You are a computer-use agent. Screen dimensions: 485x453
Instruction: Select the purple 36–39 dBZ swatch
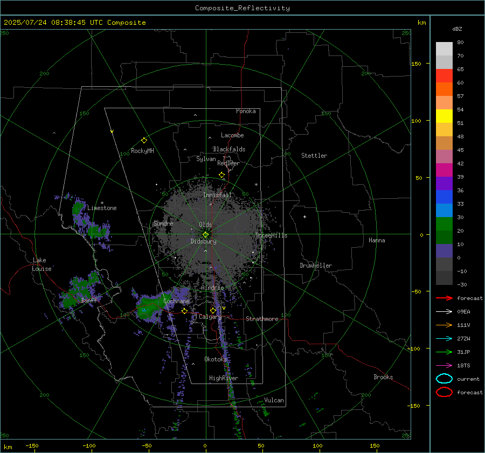pyautogui.click(x=444, y=184)
